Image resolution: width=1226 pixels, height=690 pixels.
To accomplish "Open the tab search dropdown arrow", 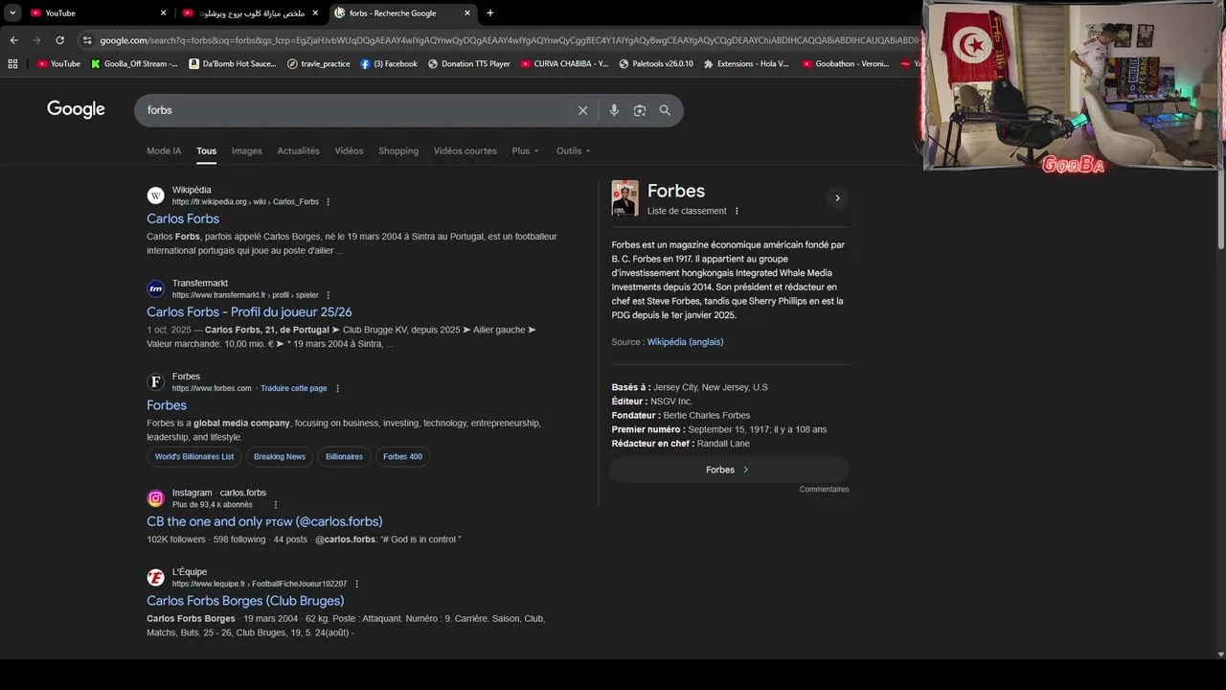I will click(12, 13).
